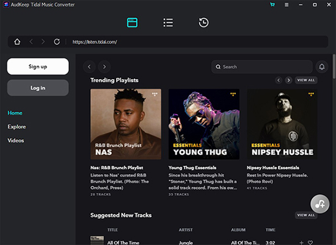Focus the Tidal Search field
The image size is (336, 245).
pos(262,66)
